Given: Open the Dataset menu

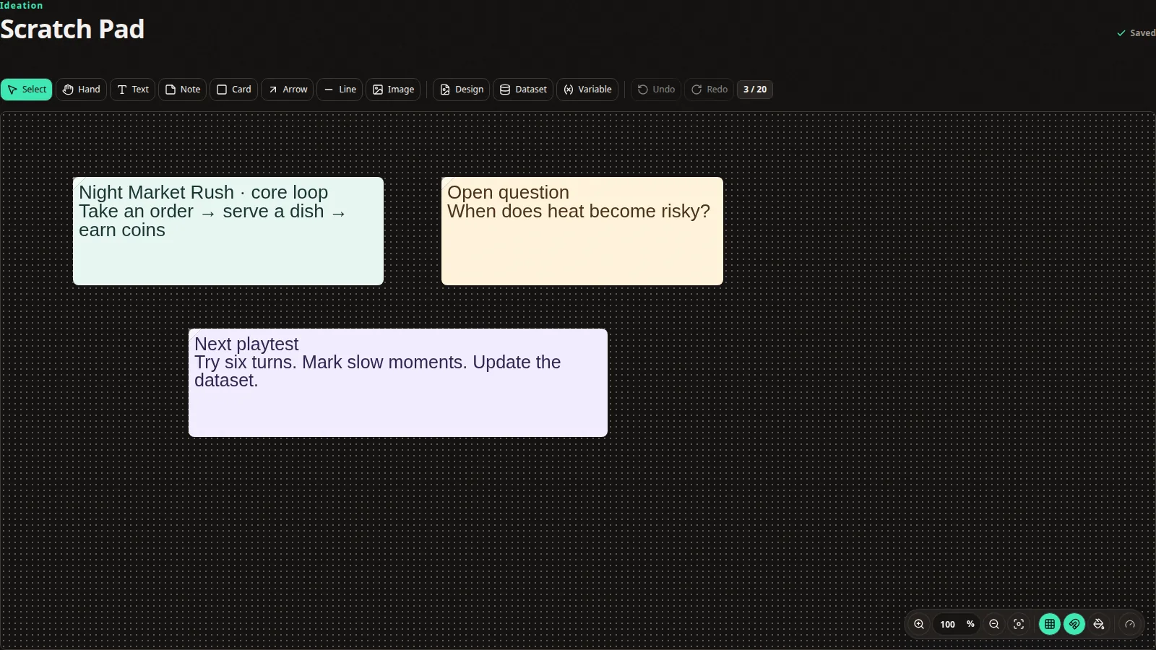Looking at the screenshot, I should [523, 90].
